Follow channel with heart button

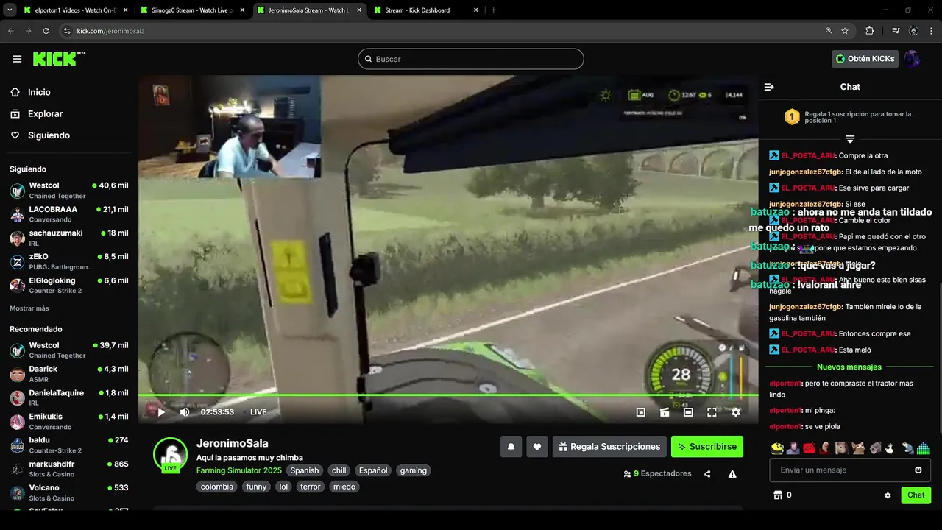[x=537, y=447]
